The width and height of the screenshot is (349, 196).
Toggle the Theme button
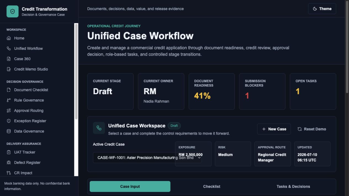pos(322,9)
